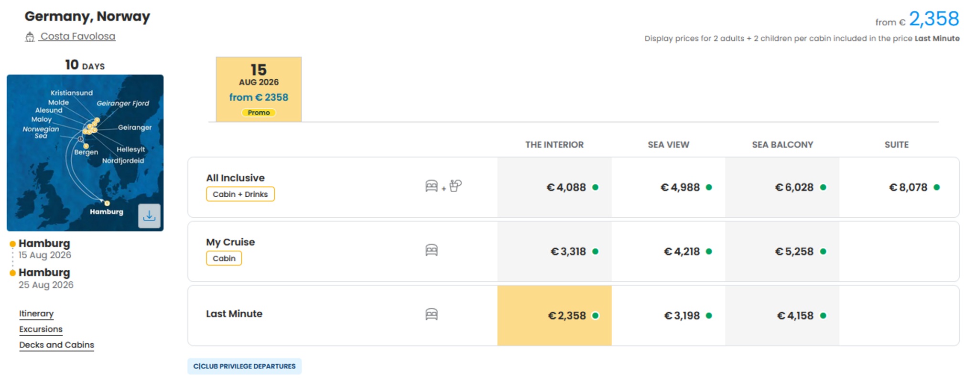Click the Promo badge on departure date
This screenshot has height=382, width=965.
(x=259, y=113)
